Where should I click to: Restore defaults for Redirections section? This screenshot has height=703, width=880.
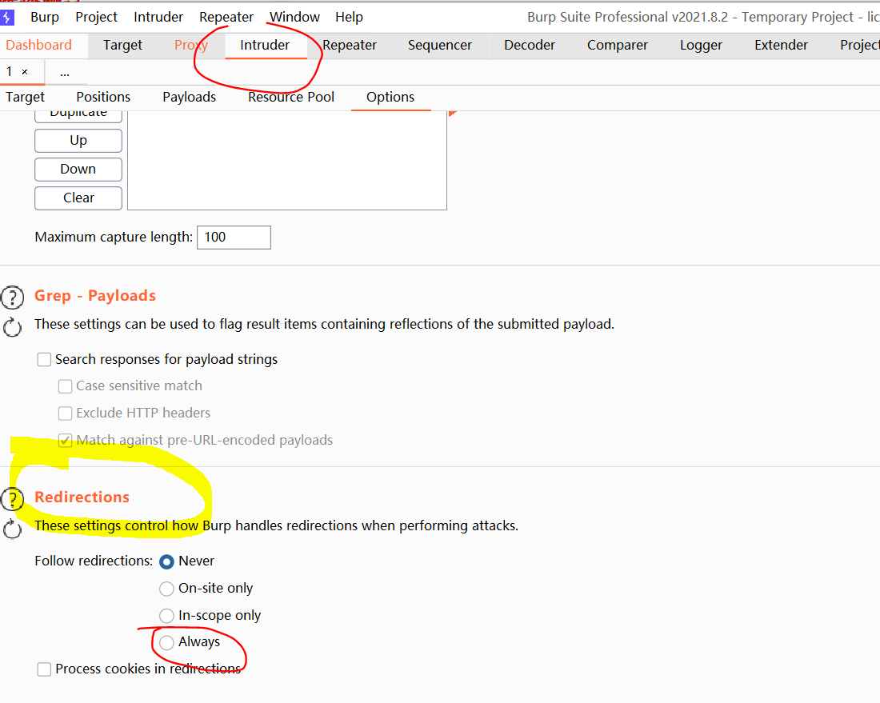click(12, 529)
